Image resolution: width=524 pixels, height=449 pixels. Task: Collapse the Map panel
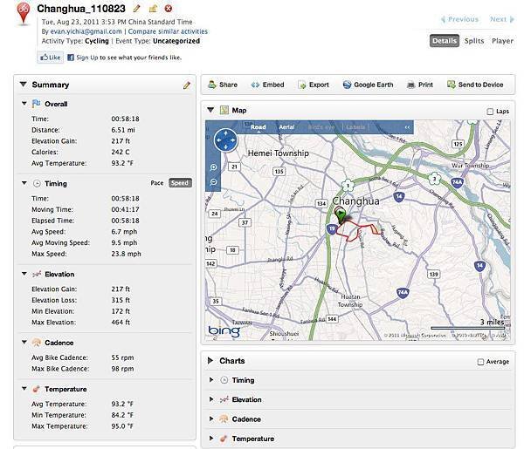click(x=210, y=110)
